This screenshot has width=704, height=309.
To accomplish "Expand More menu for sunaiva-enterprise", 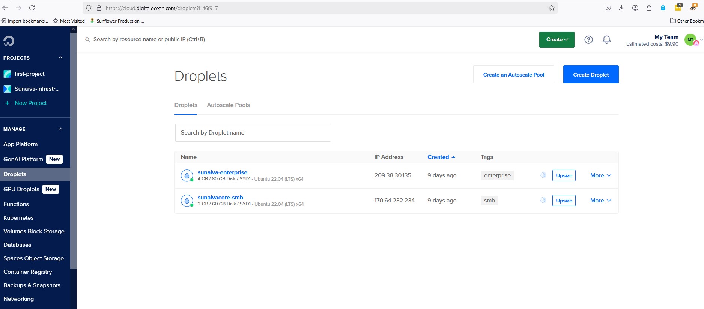I will (x=600, y=175).
